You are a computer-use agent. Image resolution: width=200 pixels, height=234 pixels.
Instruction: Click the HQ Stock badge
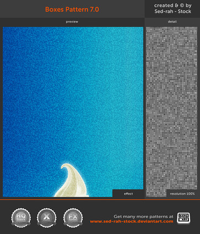[21, 218]
